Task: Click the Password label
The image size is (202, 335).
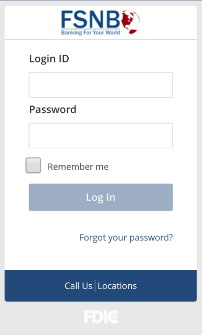Action: tap(53, 109)
